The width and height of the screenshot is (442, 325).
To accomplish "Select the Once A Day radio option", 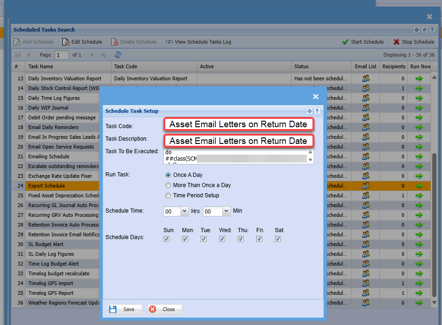I will pos(168,175).
